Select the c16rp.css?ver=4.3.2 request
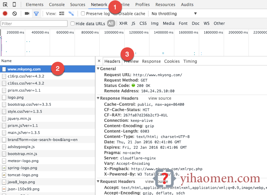The width and height of the screenshot is (267, 195). click(47, 76)
